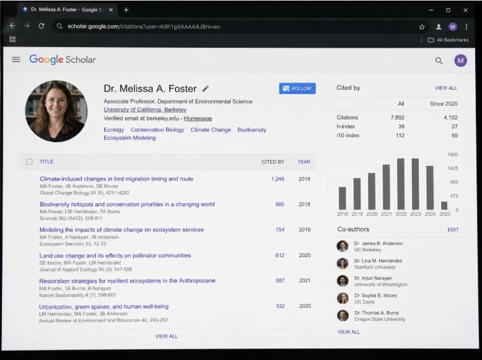The image size is (482, 360).
Task: Open the All Bookmarks folder
Action: click(x=448, y=40)
